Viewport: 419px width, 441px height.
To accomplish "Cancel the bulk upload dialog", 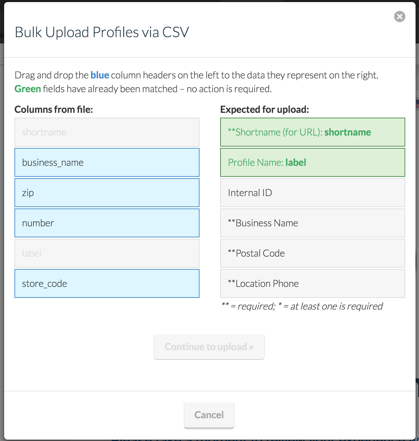I will [209, 415].
